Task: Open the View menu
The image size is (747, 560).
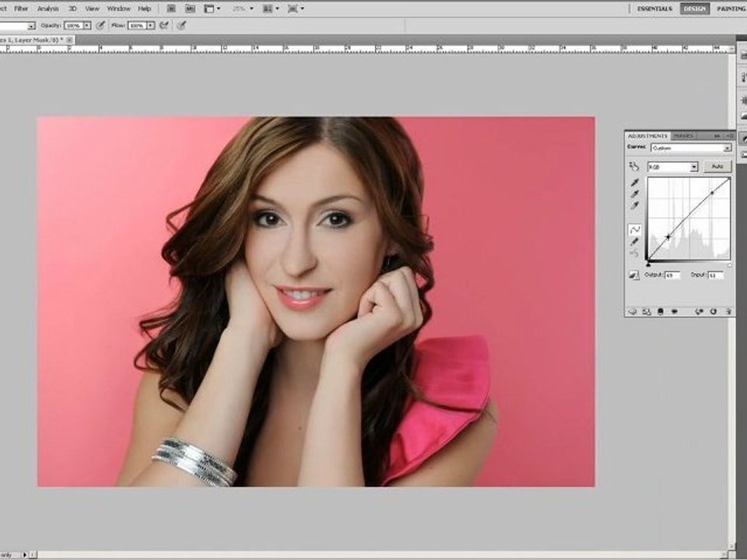Action: (x=92, y=9)
